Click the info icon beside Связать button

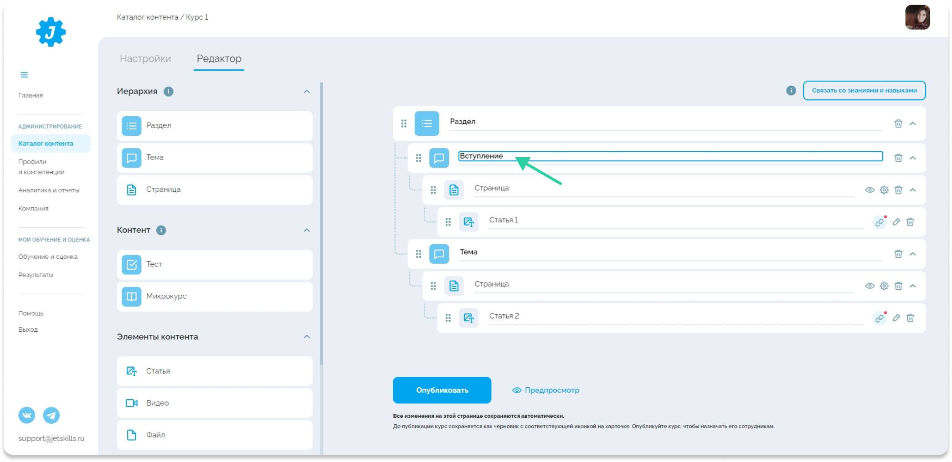tap(791, 91)
